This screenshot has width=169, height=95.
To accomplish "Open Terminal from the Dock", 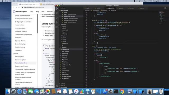I will click(116, 92).
